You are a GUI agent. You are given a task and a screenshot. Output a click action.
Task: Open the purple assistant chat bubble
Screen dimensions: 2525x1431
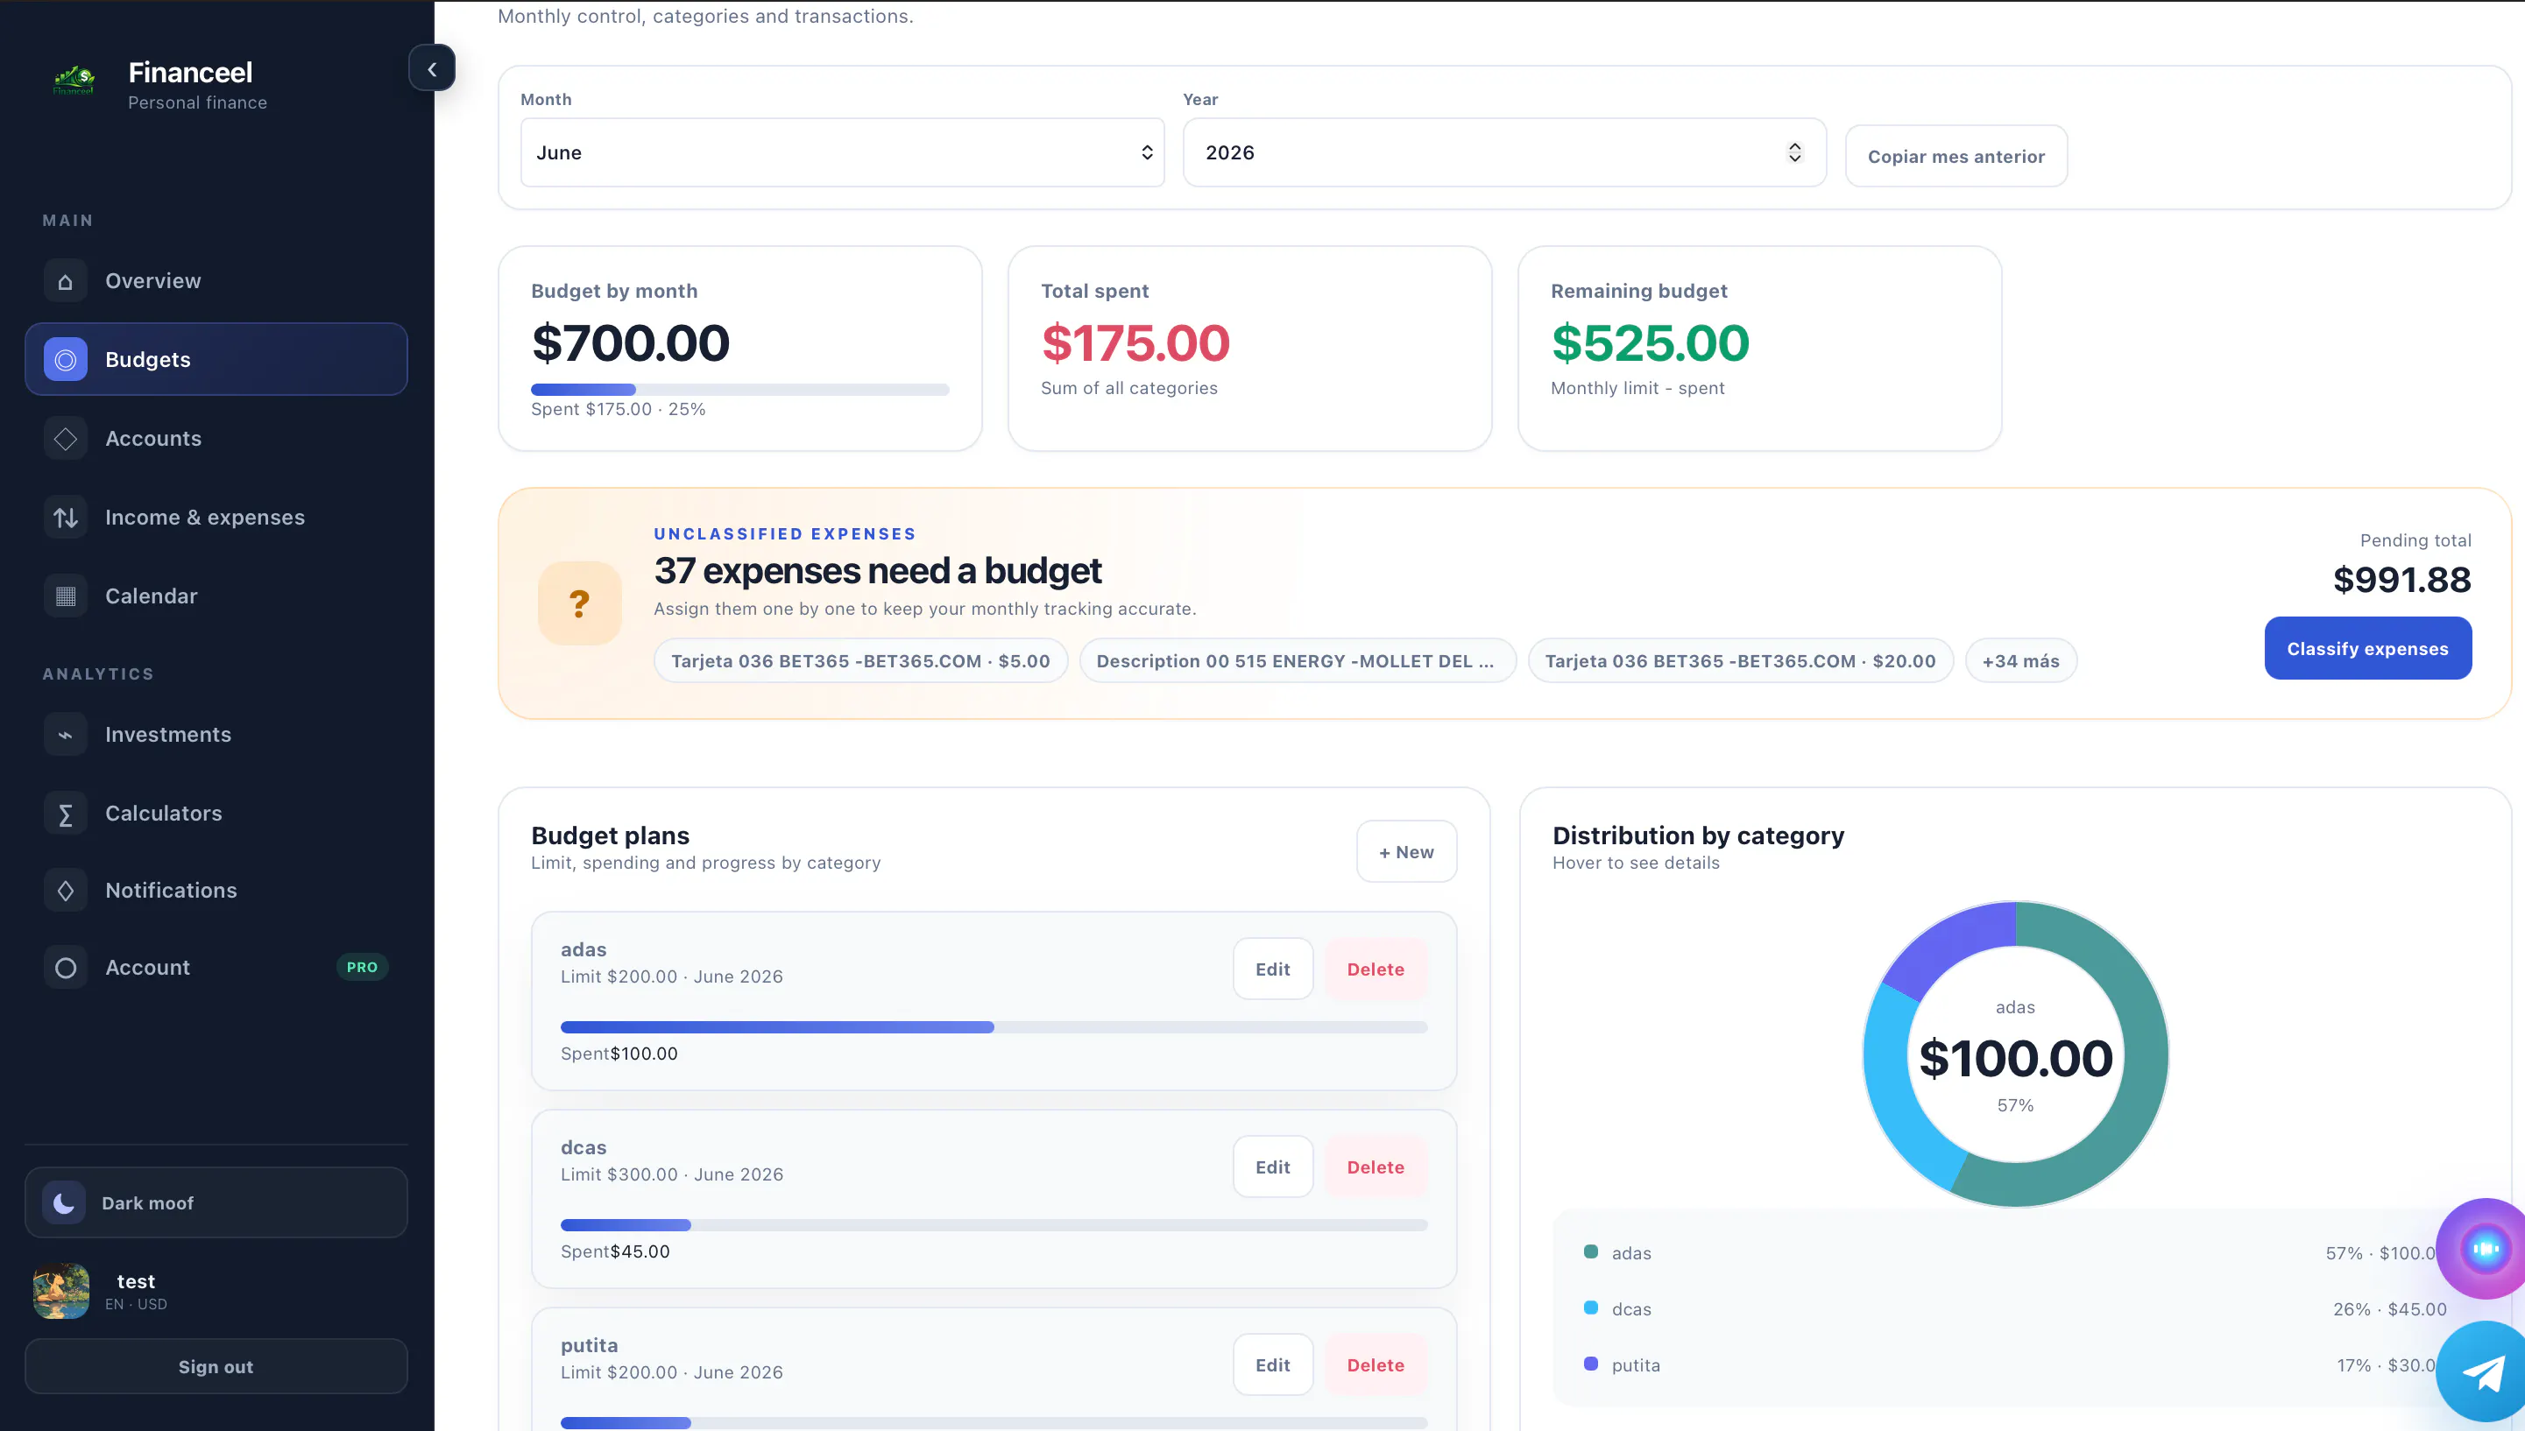click(2483, 1249)
